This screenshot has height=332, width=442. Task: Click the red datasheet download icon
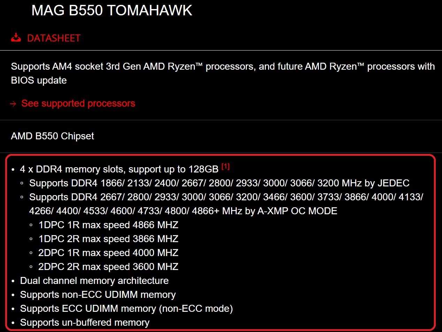click(x=16, y=38)
